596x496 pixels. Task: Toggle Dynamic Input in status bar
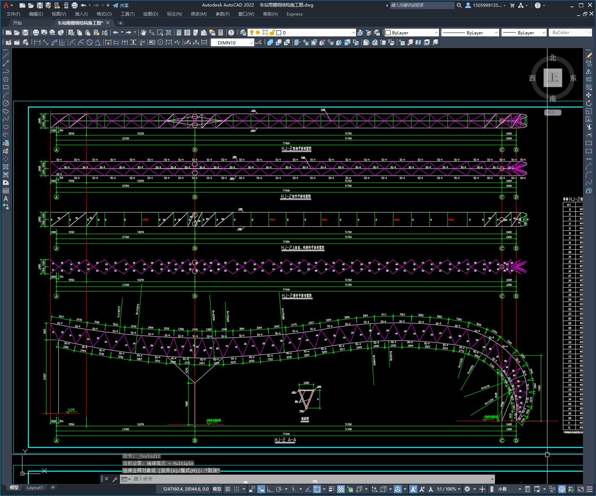coord(261,489)
